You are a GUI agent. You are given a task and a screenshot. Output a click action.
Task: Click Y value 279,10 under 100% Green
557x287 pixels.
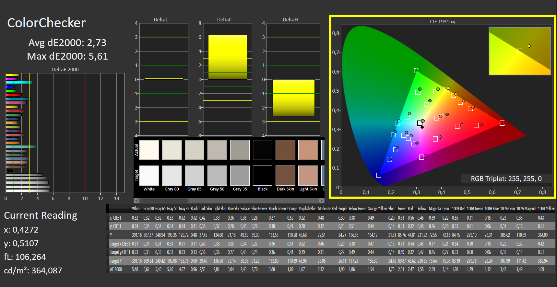click(472, 235)
